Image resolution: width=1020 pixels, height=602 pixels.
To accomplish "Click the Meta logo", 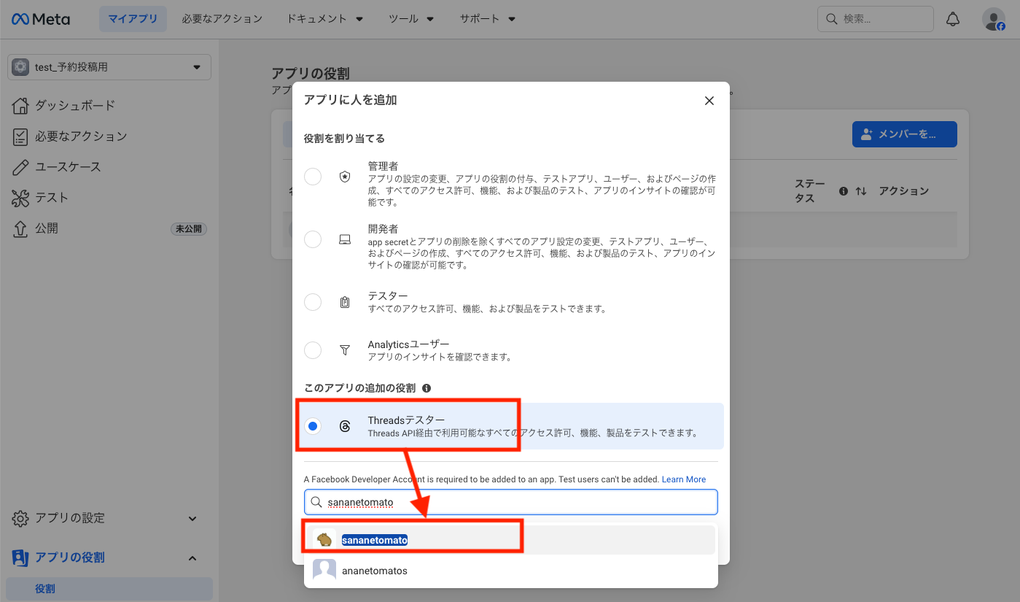I will (x=41, y=19).
